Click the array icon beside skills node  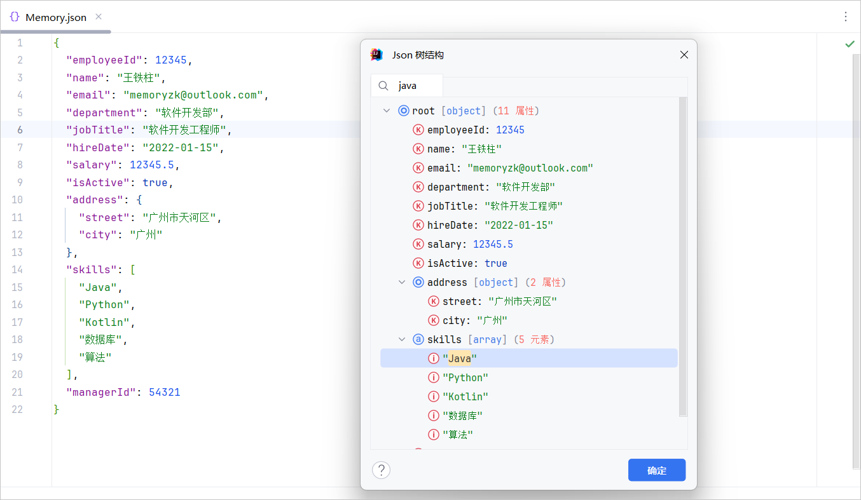418,339
